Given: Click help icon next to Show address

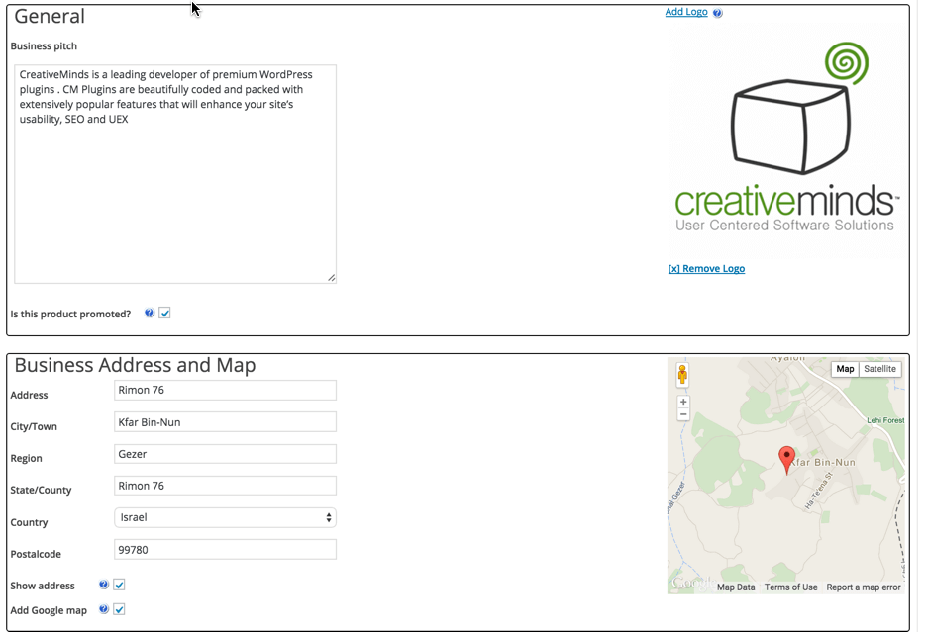Looking at the screenshot, I should point(104,585).
